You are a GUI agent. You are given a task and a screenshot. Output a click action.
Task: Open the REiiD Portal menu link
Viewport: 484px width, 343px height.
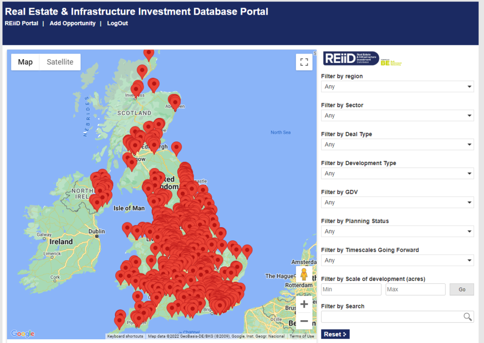point(22,23)
